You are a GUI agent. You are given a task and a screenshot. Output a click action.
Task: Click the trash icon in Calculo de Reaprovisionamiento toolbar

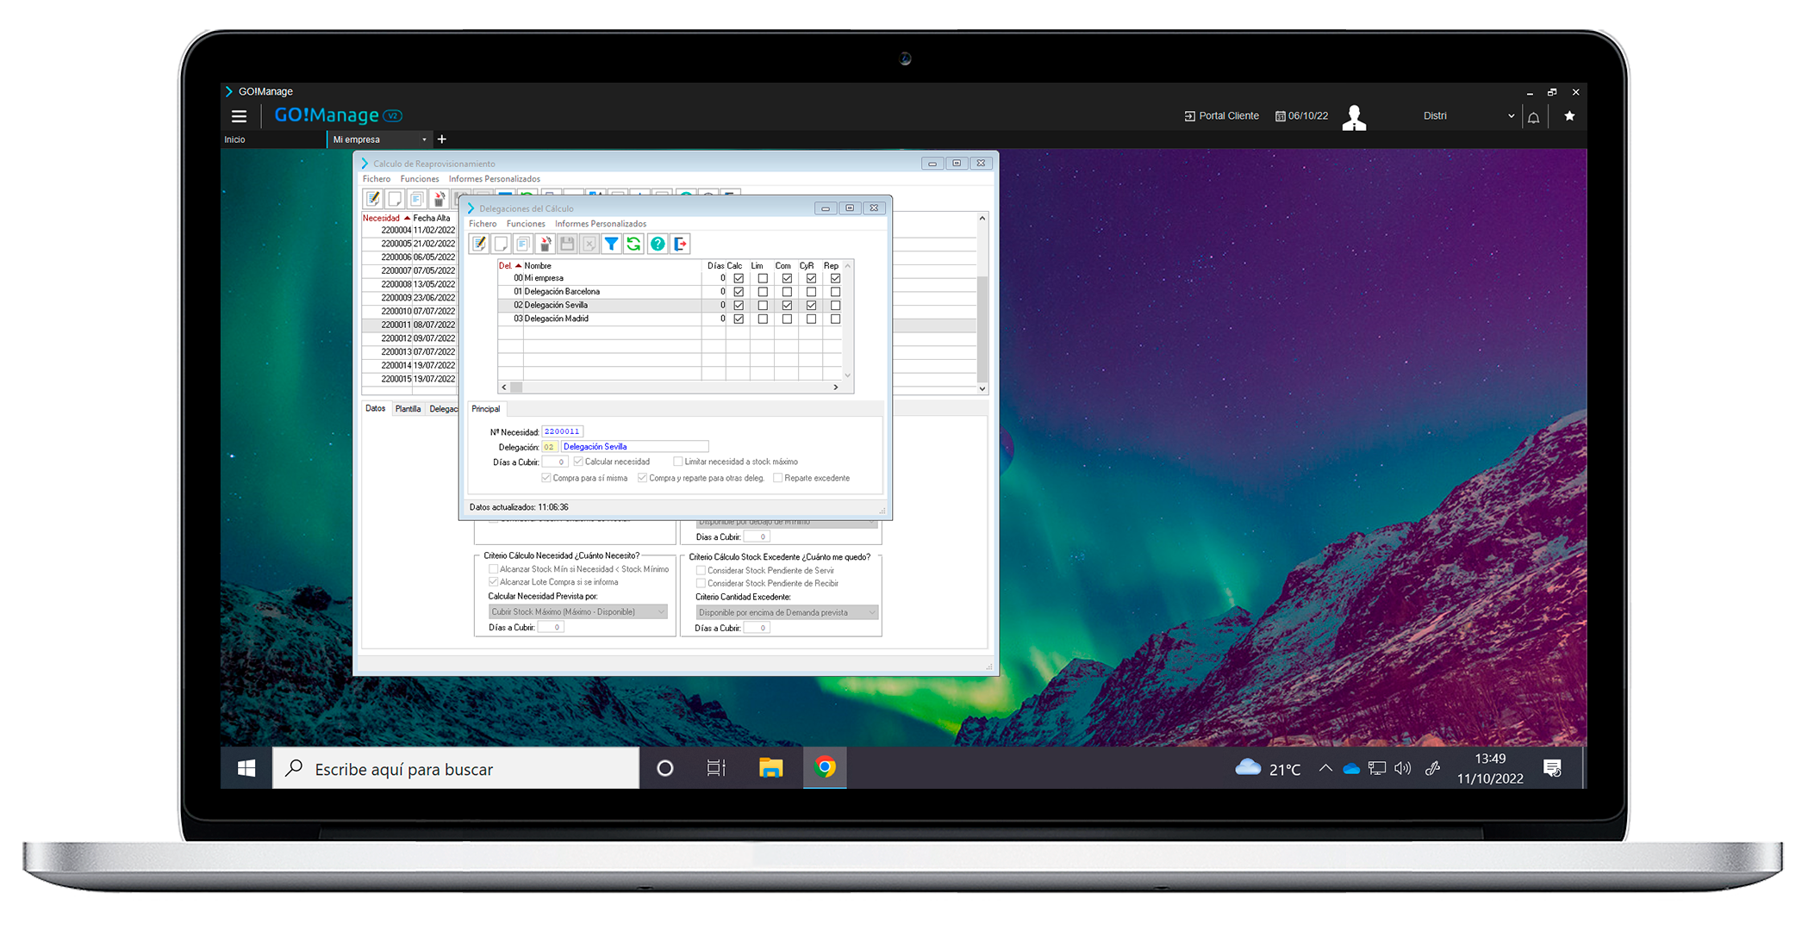pyautogui.click(x=439, y=199)
